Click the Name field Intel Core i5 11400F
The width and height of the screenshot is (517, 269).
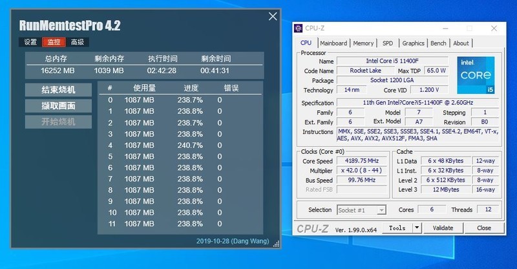pyautogui.click(x=392, y=61)
